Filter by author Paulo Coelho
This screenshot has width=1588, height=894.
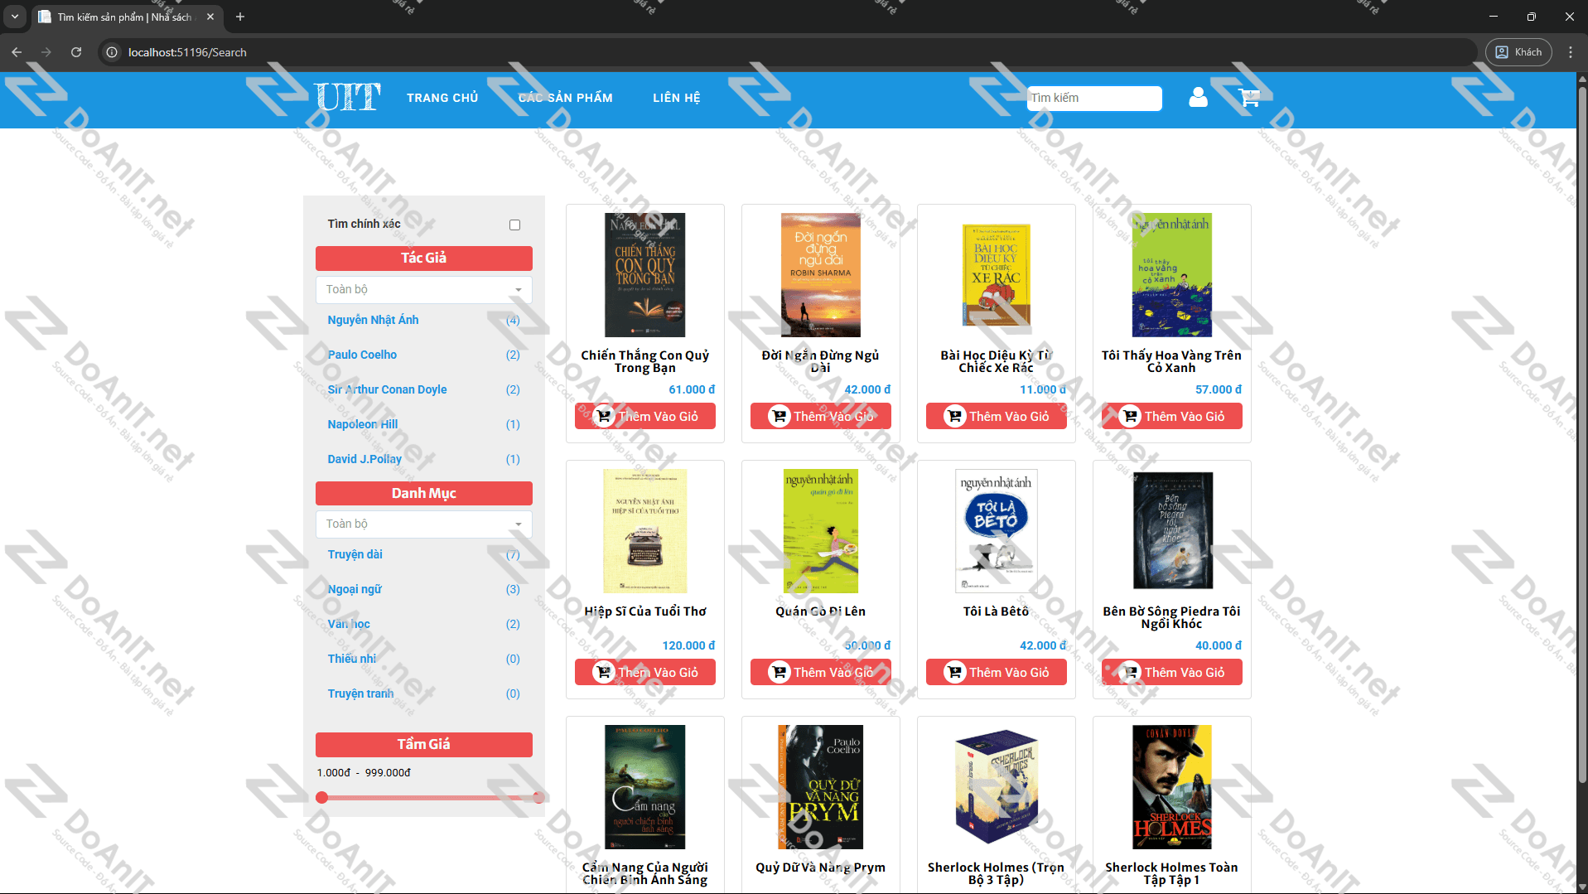[362, 355]
